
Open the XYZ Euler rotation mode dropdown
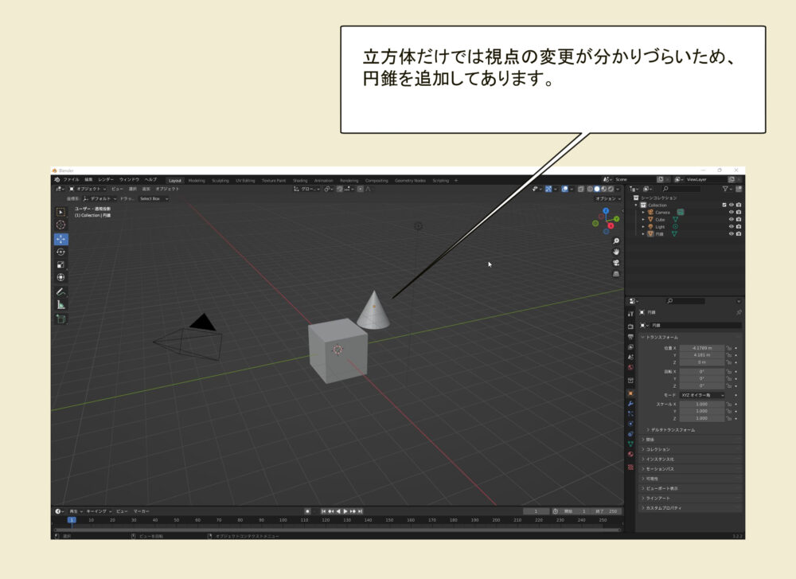(703, 395)
